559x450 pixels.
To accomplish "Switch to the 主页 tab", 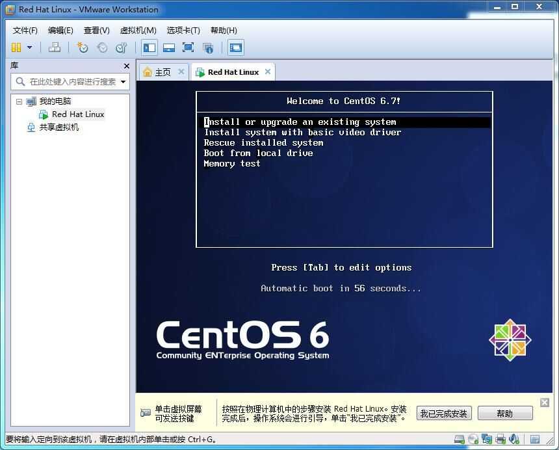I will [x=163, y=72].
